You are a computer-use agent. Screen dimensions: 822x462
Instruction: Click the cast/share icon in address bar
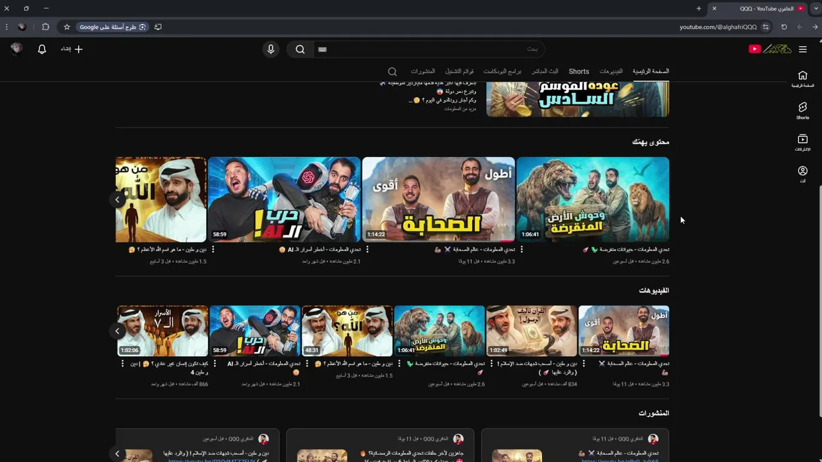[158, 27]
